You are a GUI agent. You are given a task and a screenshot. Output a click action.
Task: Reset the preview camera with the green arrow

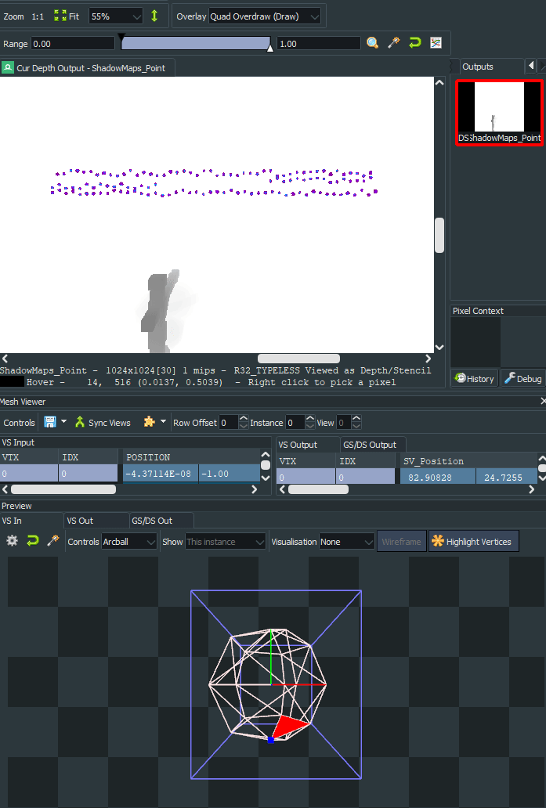(33, 540)
